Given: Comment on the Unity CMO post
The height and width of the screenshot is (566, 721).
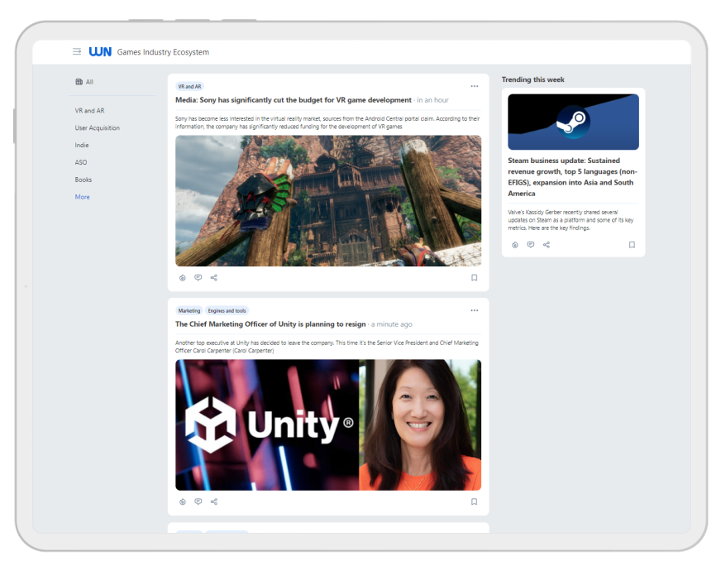Looking at the screenshot, I should pos(198,501).
